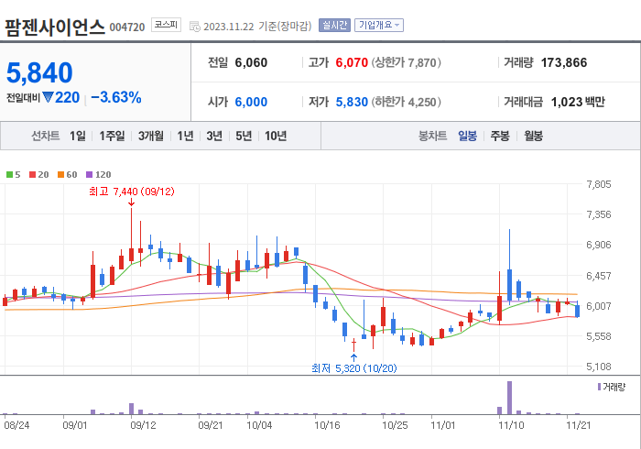Click the 하한가 4,250 text
This screenshot has width=641, height=449.
[x=406, y=102]
